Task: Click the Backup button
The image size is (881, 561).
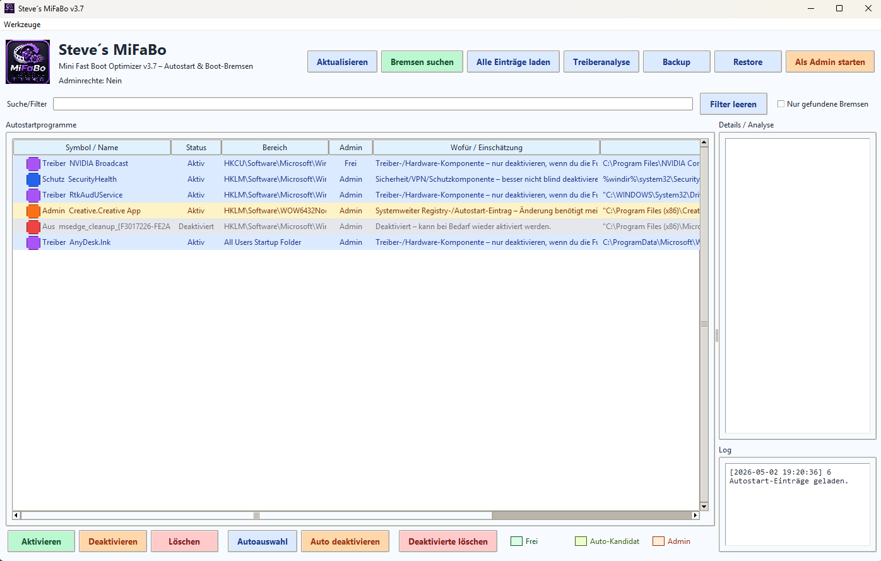Action: [x=677, y=62]
